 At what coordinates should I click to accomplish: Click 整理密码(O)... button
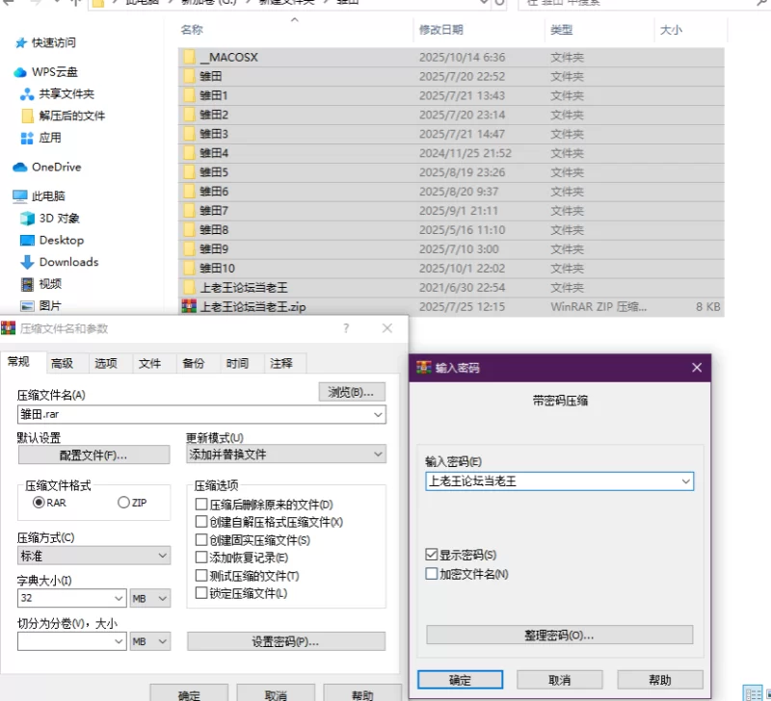click(x=560, y=635)
